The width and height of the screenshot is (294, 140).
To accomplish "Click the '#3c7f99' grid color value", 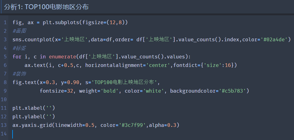I will click(132, 125).
